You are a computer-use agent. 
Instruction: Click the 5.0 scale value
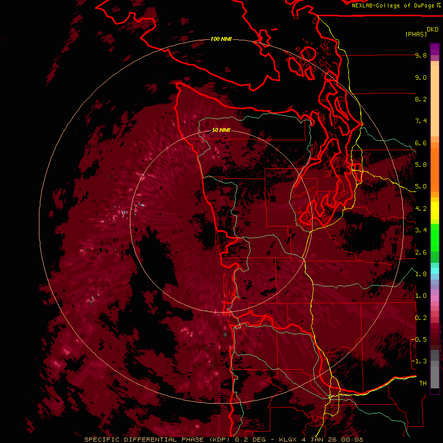click(421, 187)
